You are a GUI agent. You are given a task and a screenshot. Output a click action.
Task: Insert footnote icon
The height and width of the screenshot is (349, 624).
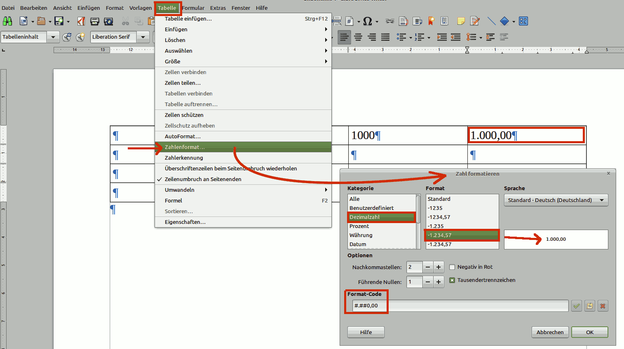click(x=403, y=21)
